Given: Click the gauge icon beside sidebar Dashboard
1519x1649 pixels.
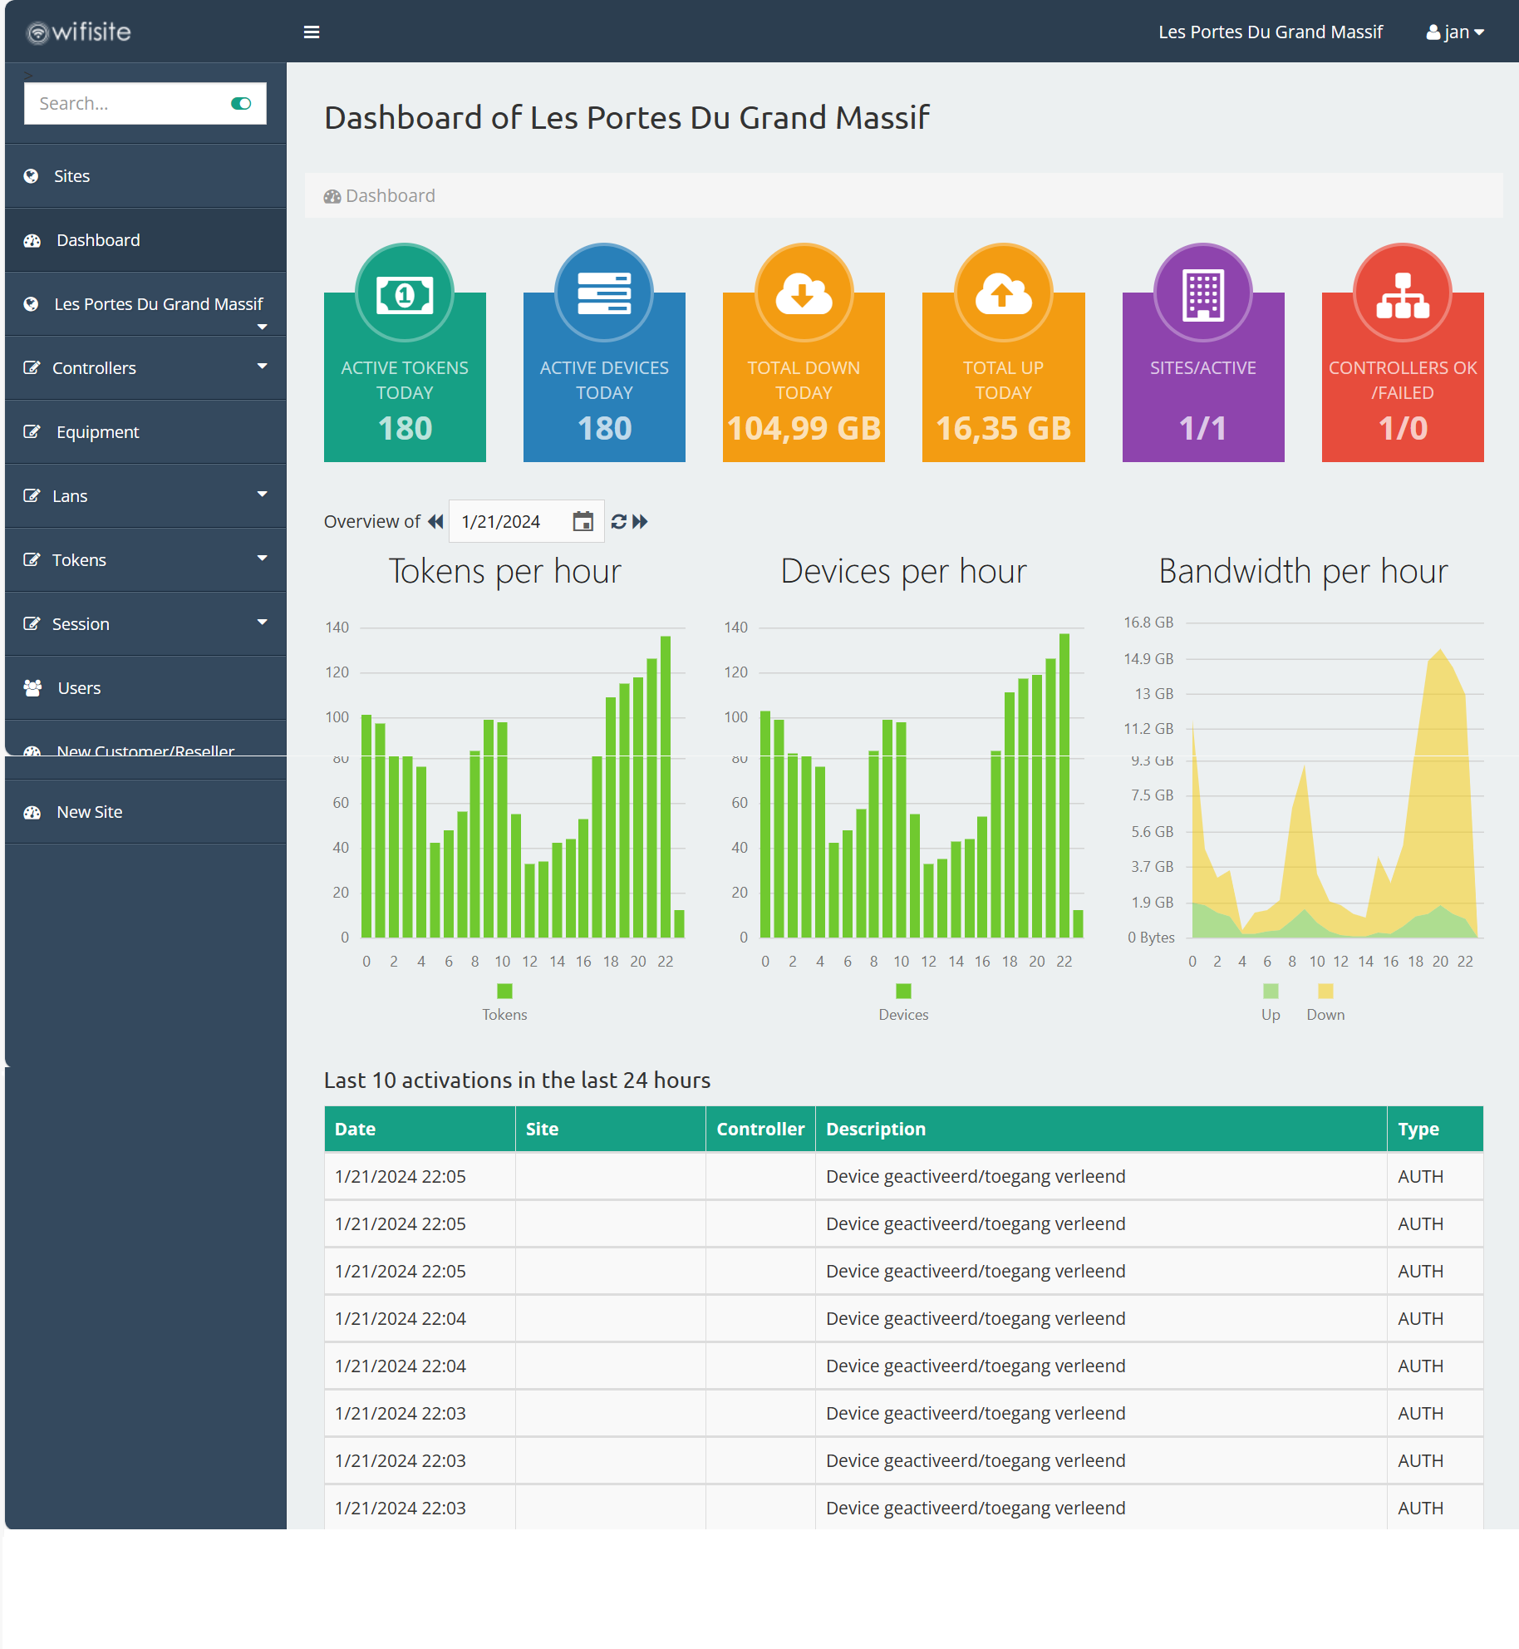Looking at the screenshot, I should click(x=32, y=240).
